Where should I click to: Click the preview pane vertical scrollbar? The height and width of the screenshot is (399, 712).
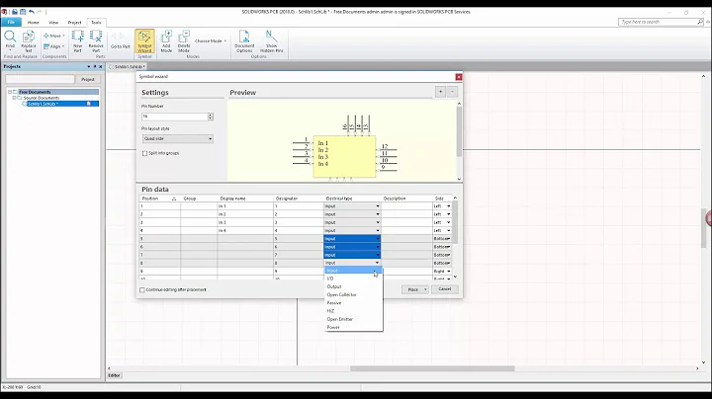coord(459,130)
